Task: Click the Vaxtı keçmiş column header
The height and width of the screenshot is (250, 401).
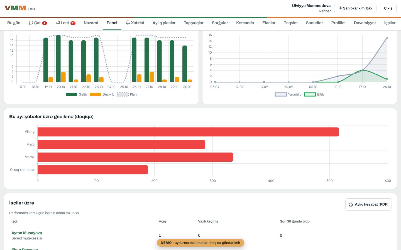Action: (208, 221)
